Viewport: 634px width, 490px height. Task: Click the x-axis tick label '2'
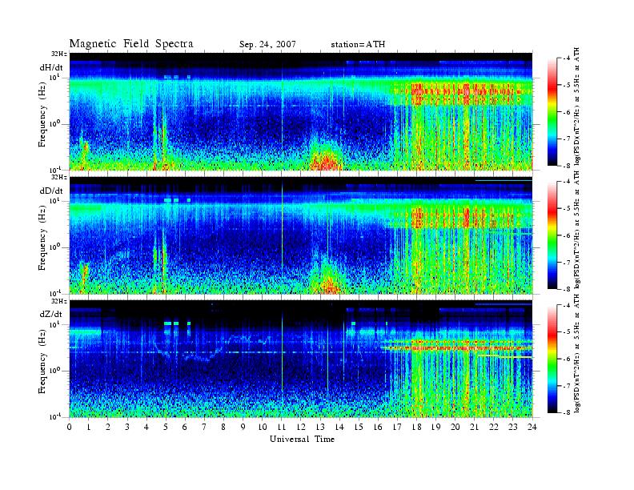(x=108, y=427)
